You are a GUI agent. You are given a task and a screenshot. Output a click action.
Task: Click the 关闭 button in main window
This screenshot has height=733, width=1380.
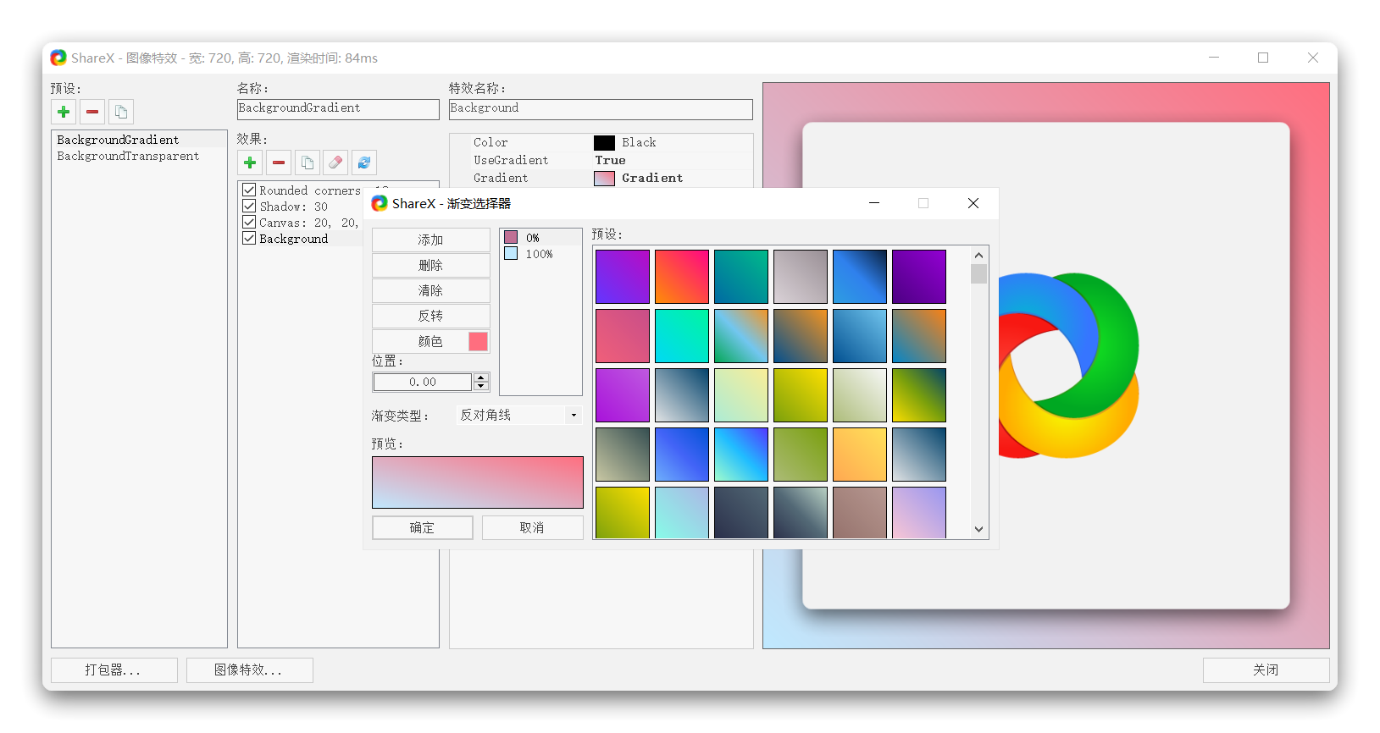[1266, 670]
